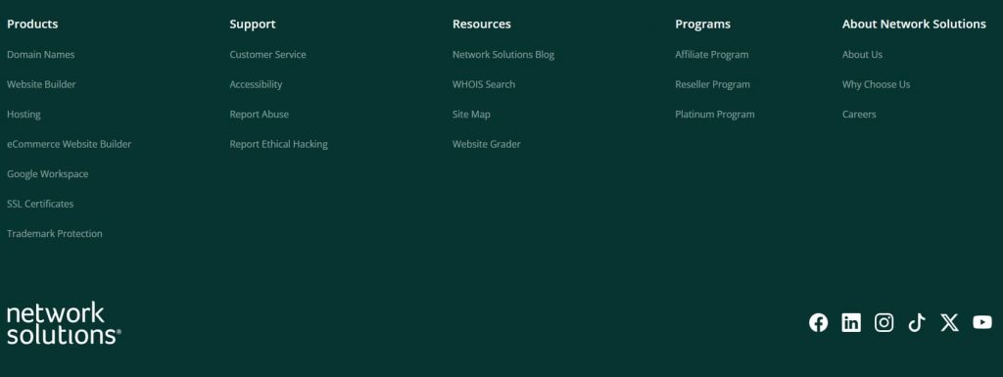Click the Network Solutions footer logo
The image size is (1003, 377).
click(64, 323)
